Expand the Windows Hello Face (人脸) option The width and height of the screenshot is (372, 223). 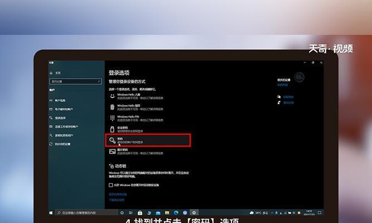coord(148,96)
